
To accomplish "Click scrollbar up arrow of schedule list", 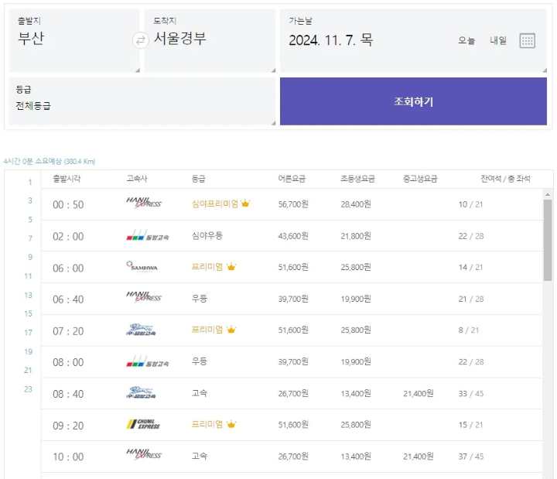I will 548,194.
